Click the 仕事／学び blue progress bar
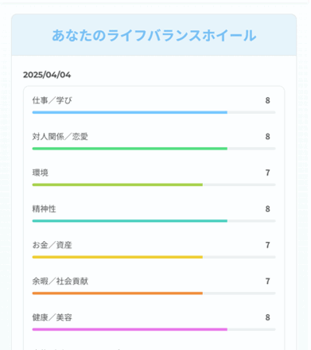 154,112
